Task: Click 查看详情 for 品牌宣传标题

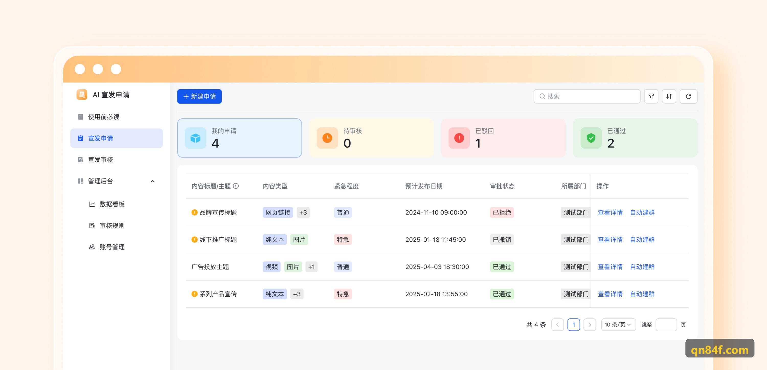Action: (610, 212)
